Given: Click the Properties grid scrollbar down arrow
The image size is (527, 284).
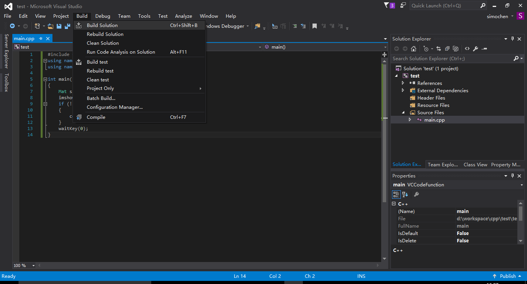Looking at the screenshot, I should tap(521, 241).
